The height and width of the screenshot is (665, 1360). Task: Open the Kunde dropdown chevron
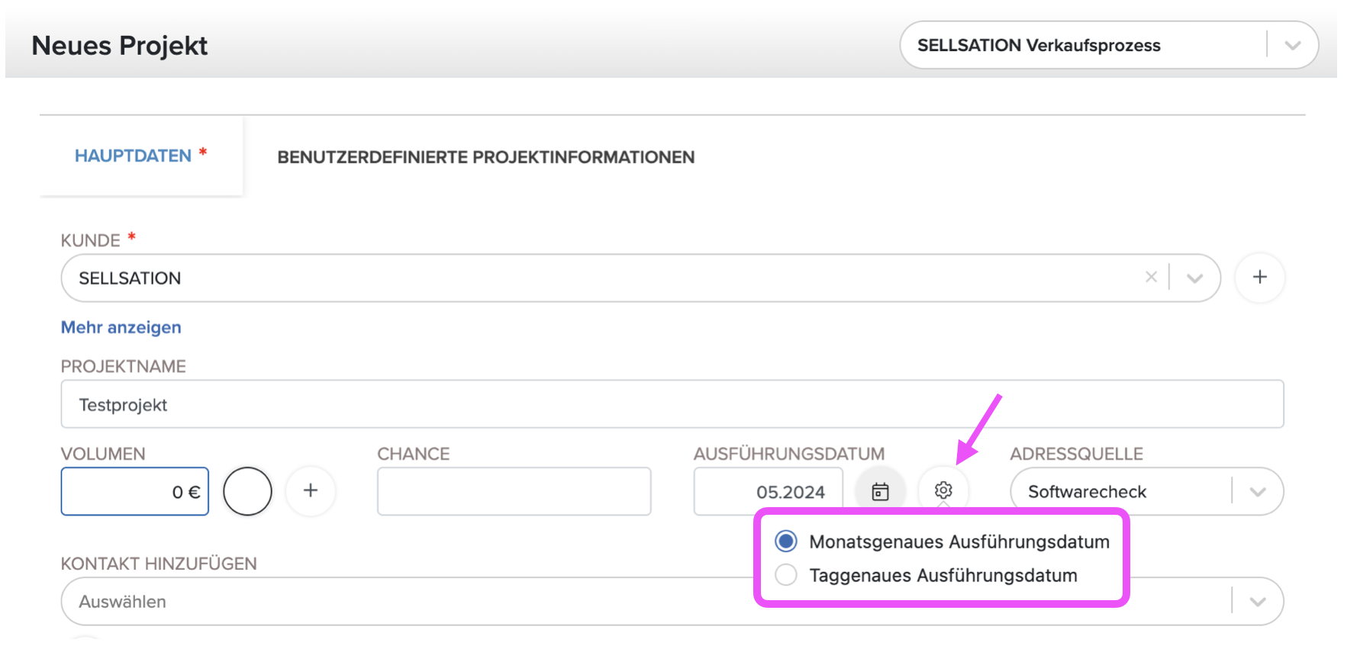[1194, 278]
